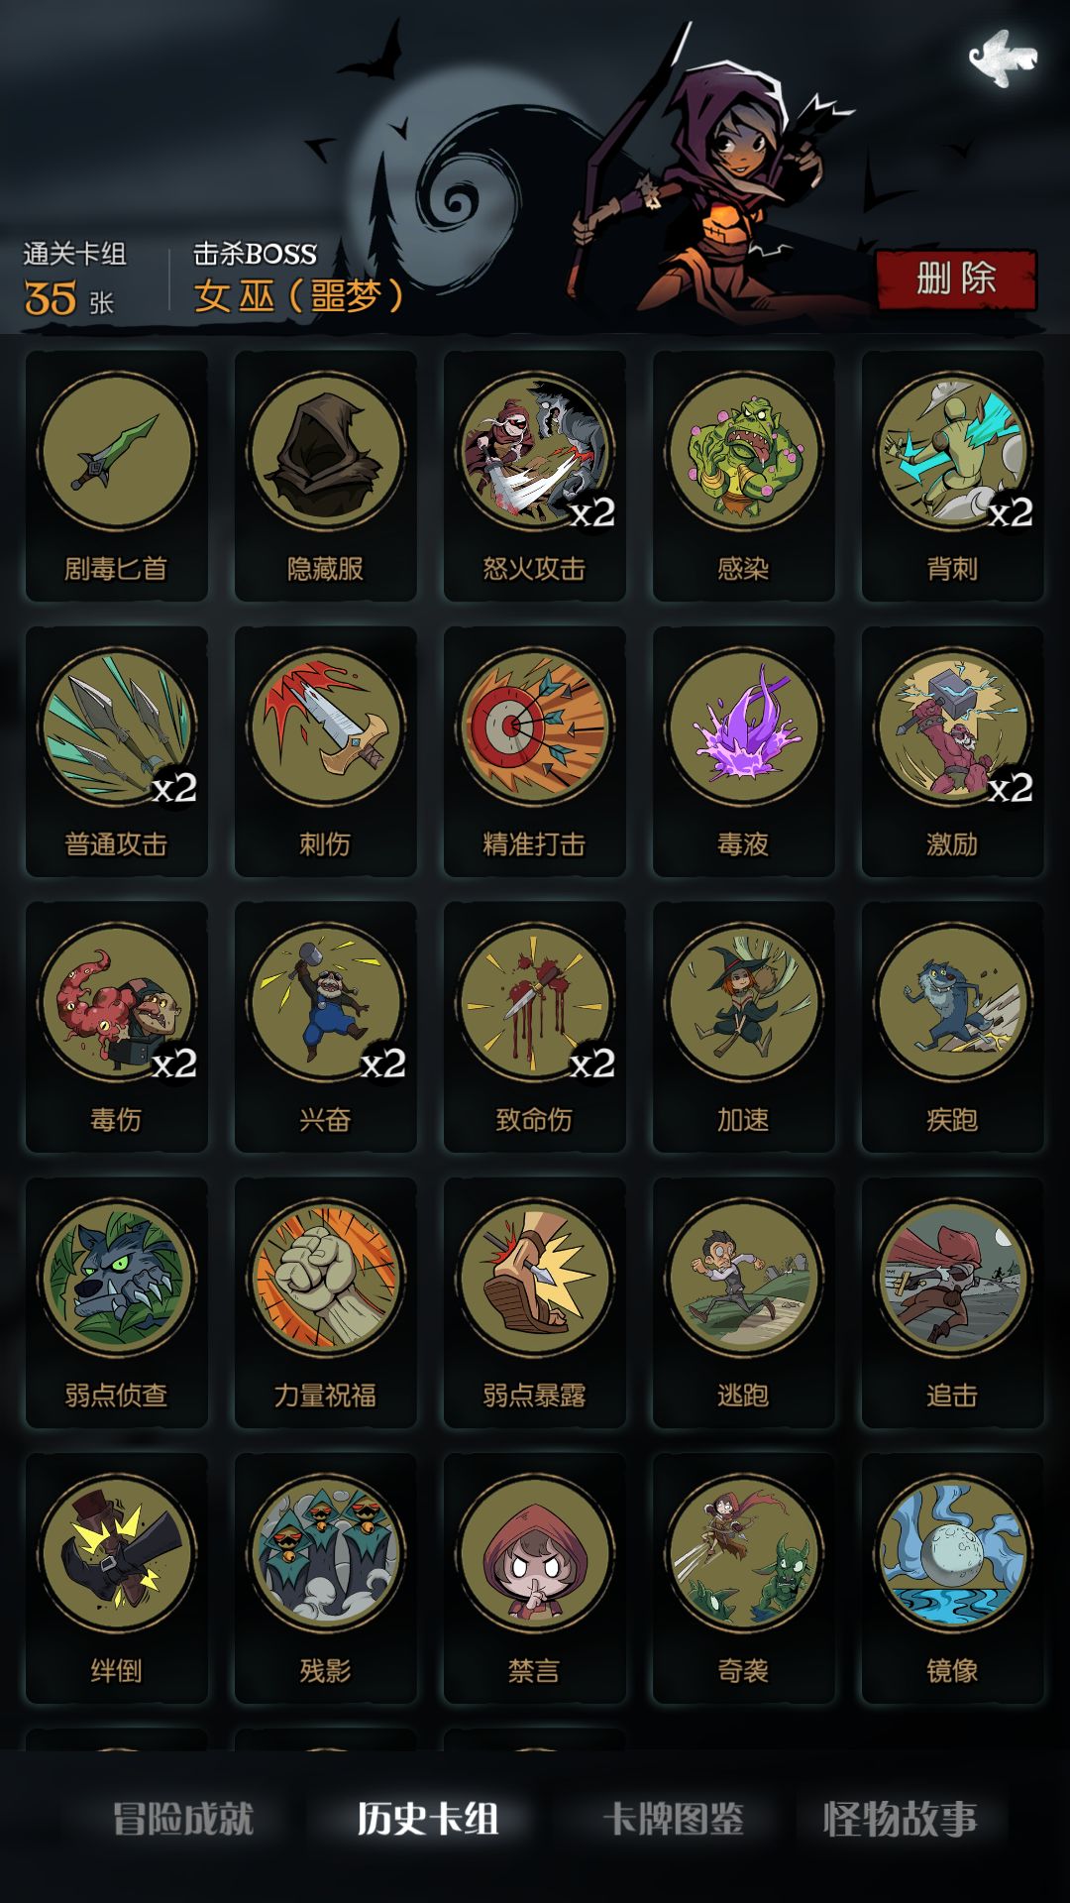
Task: Open the 弱点侦查 wolf card
Action: point(117,1302)
